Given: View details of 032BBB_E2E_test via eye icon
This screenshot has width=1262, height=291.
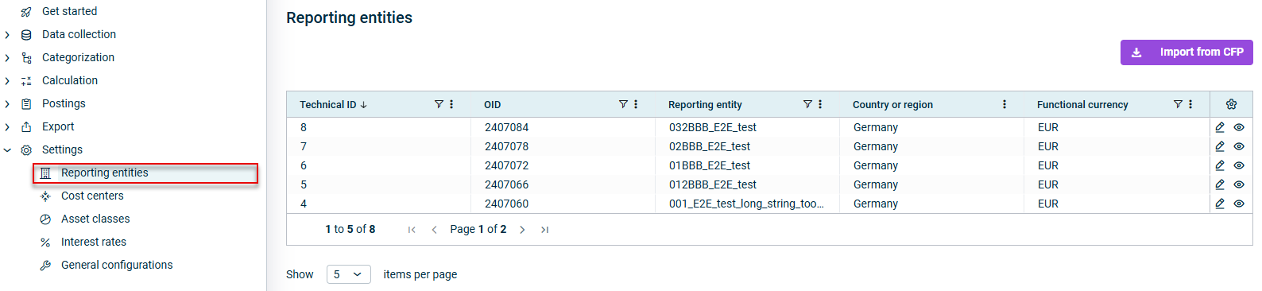Looking at the screenshot, I should pos(1239,127).
